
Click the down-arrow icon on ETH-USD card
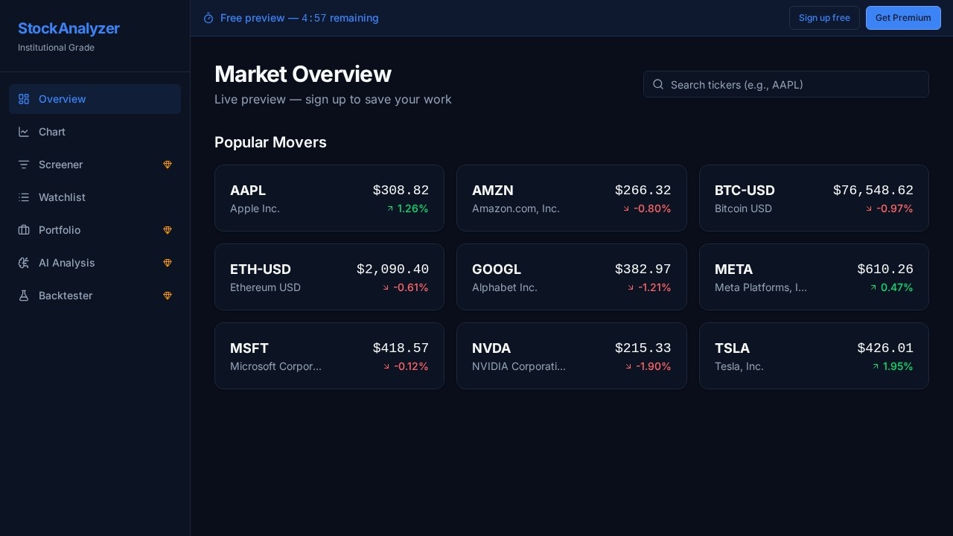(386, 287)
